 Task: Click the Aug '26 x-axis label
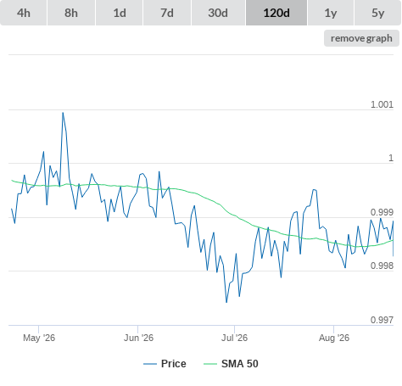[334, 338]
